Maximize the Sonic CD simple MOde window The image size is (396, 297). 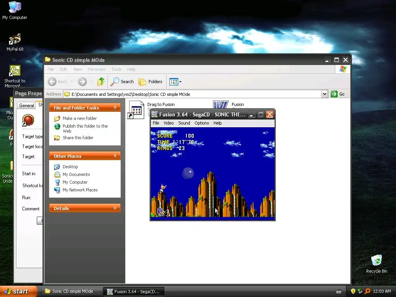(x=336, y=60)
